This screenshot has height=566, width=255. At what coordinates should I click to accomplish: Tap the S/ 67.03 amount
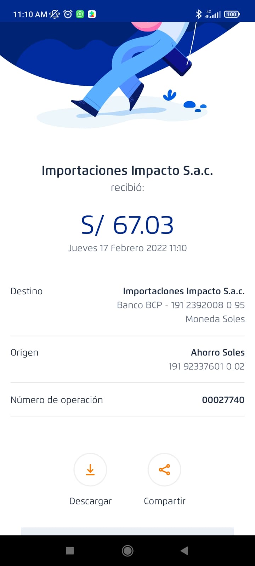pos(127,225)
